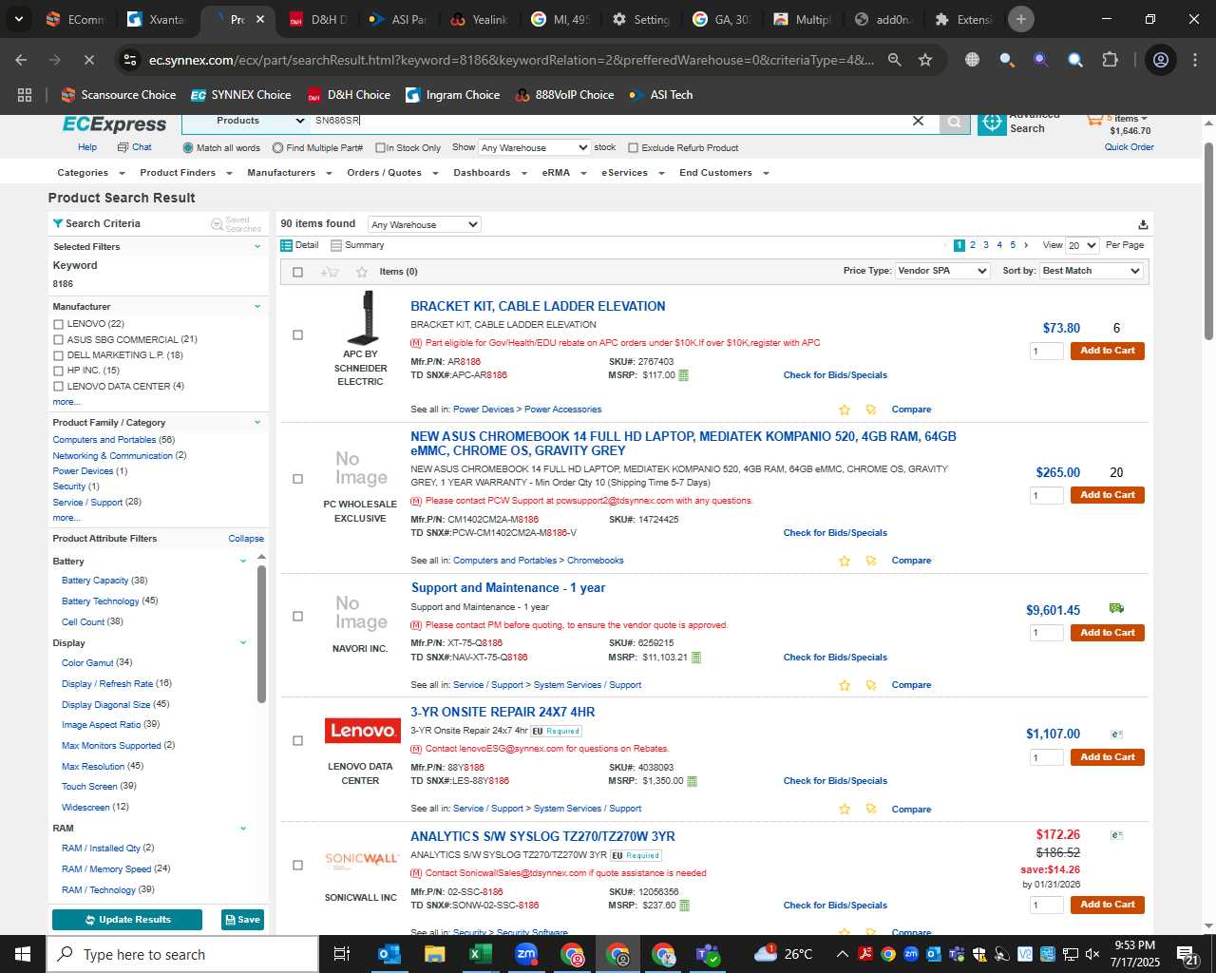Open the 3-YR ONSITE REPAIR 24X7 4HR link
This screenshot has width=1216, height=973.
(x=503, y=713)
